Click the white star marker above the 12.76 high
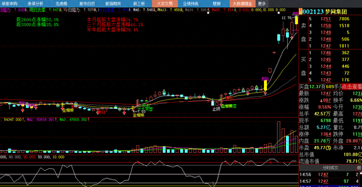This screenshot has width=362, height=187. click(279, 13)
